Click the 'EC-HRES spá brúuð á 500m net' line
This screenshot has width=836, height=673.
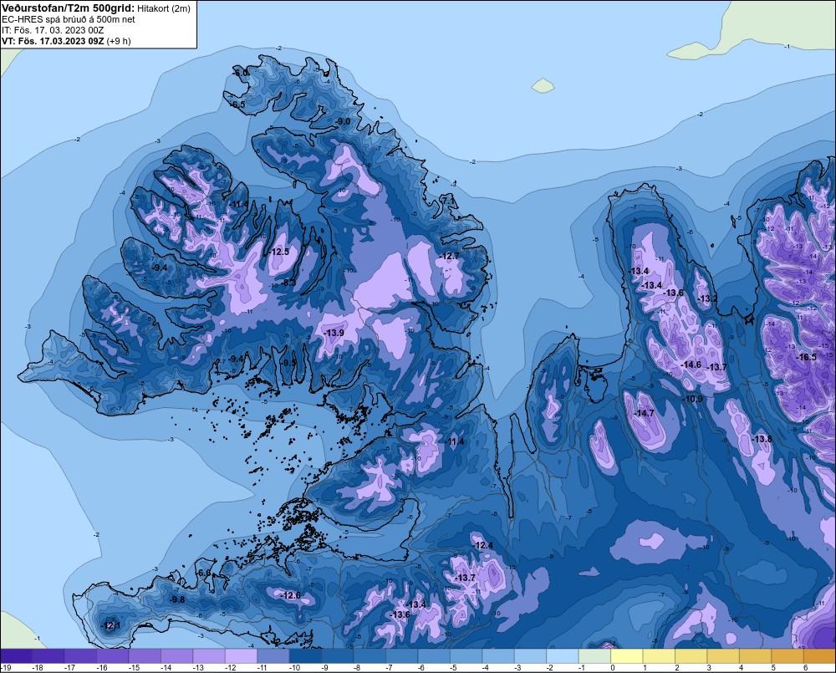click(x=69, y=19)
